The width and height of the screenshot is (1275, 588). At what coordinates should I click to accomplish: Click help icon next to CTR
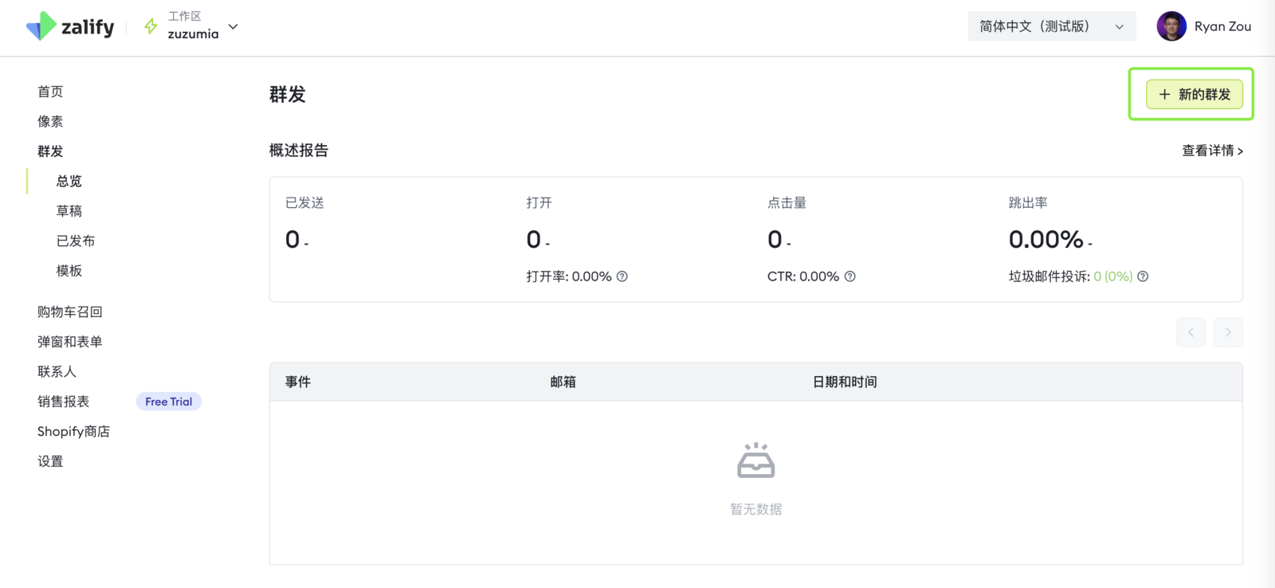click(850, 276)
